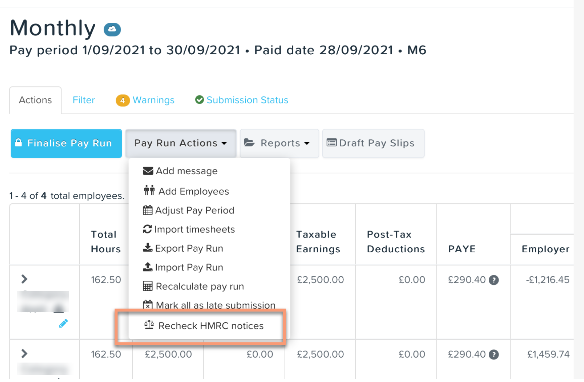Expand the second employee row chevron

point(24,354)
